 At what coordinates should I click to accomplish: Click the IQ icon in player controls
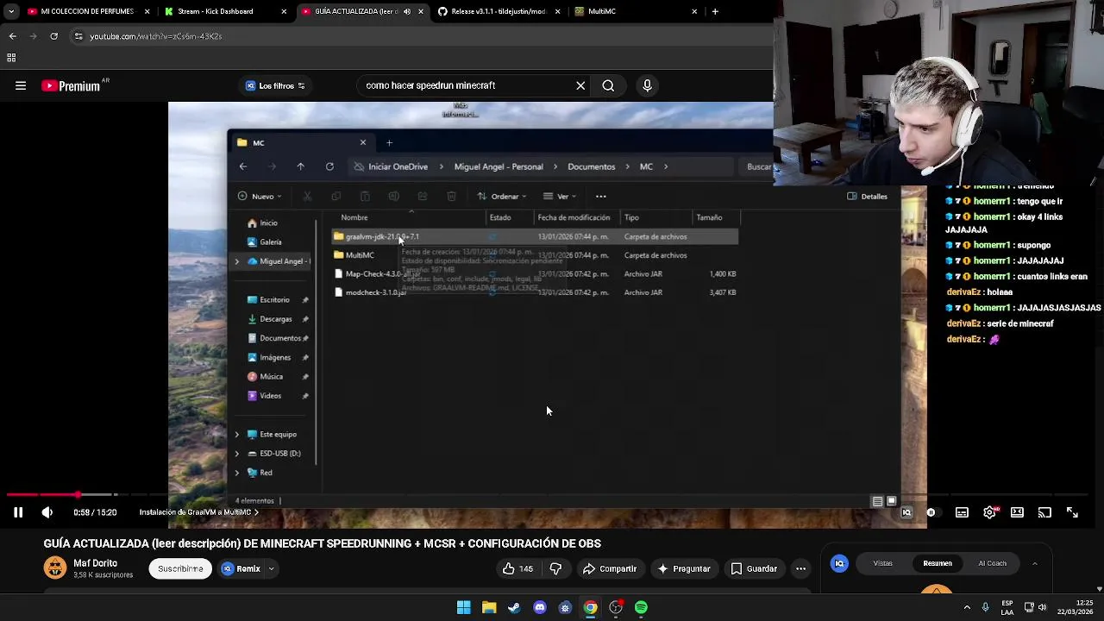pos(906,512)
